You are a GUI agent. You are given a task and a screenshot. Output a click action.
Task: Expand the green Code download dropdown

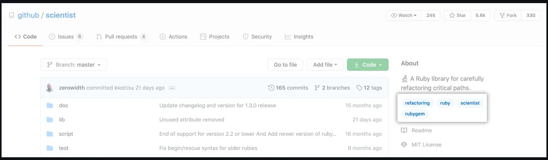pyautogui.click(x=368, y=65)
